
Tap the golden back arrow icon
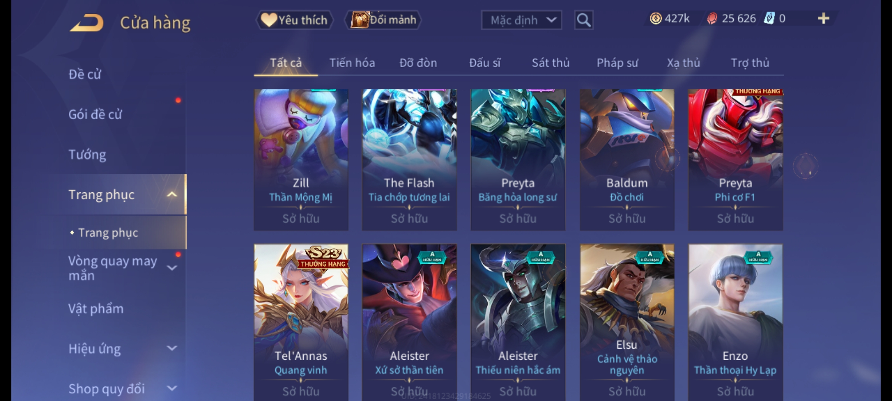[86, 23]
